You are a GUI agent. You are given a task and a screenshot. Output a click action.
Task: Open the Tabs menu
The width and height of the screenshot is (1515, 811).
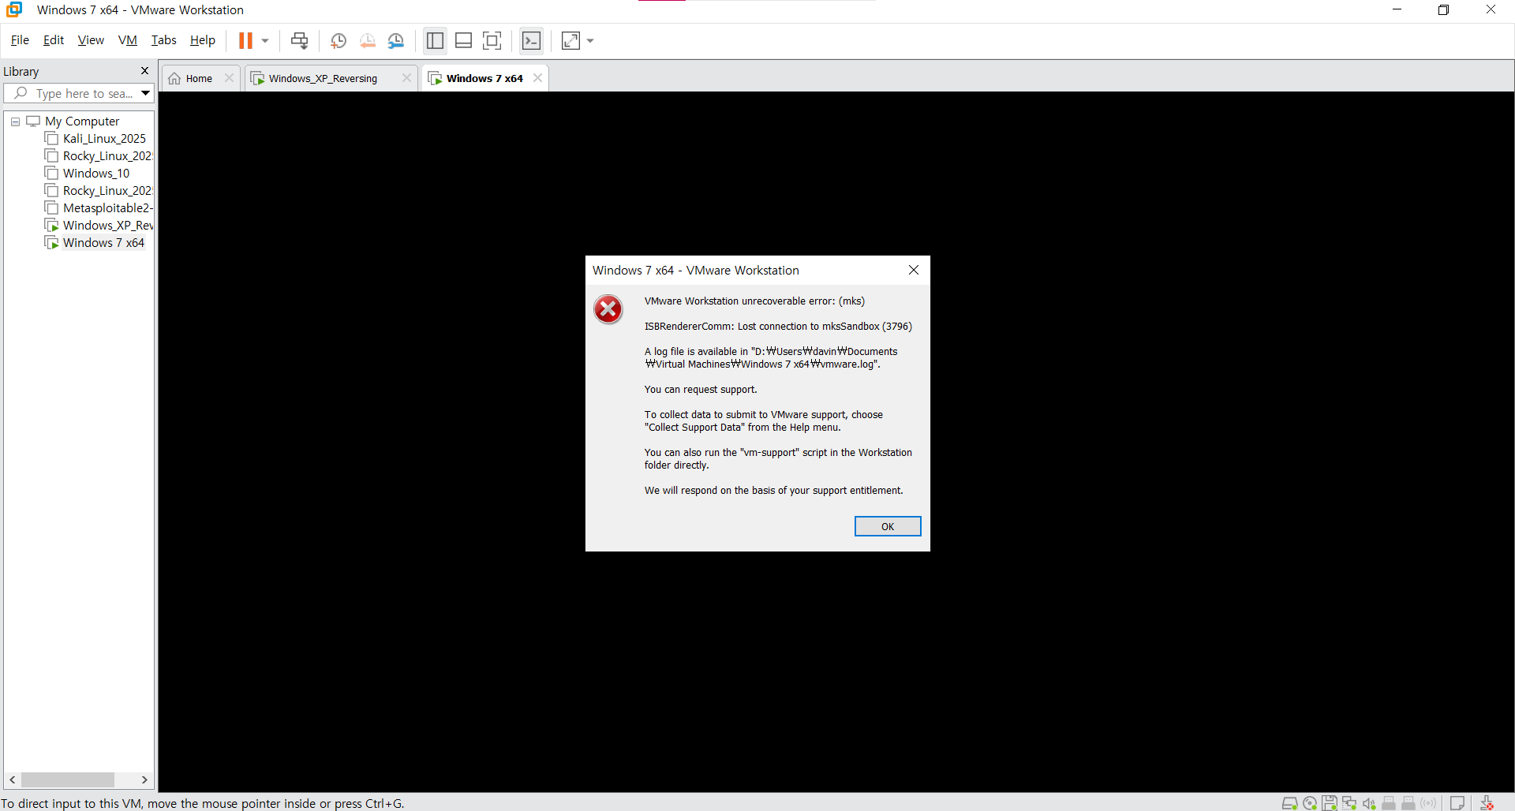(x=163, y=40)
